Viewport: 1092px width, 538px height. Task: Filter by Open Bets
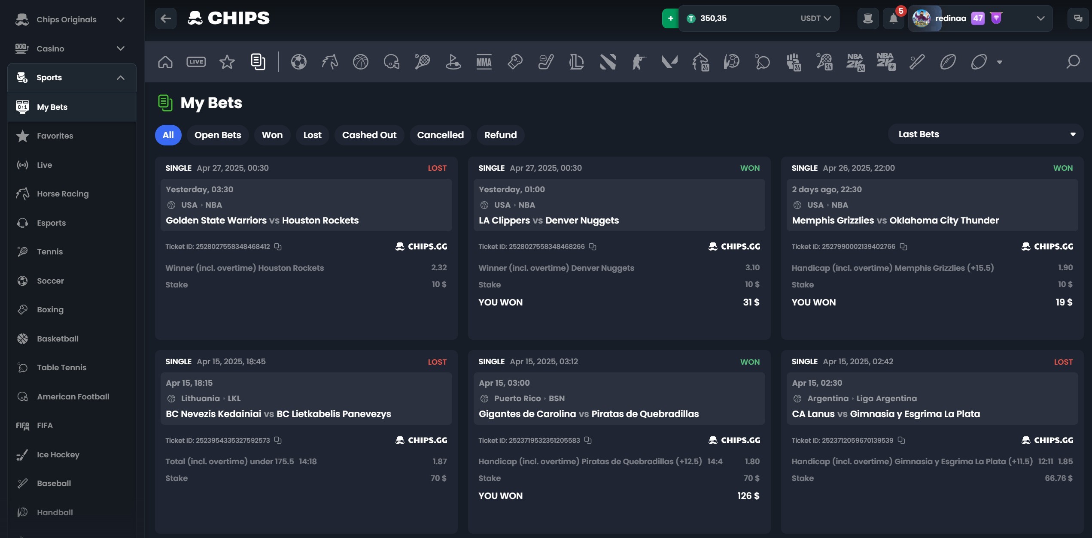(218, 135)
